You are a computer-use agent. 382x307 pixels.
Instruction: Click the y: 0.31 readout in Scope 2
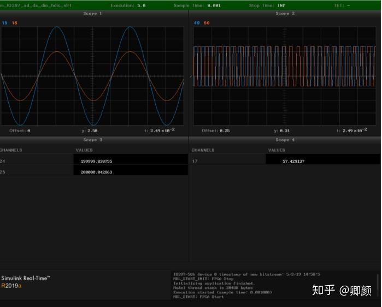point(283,131)
